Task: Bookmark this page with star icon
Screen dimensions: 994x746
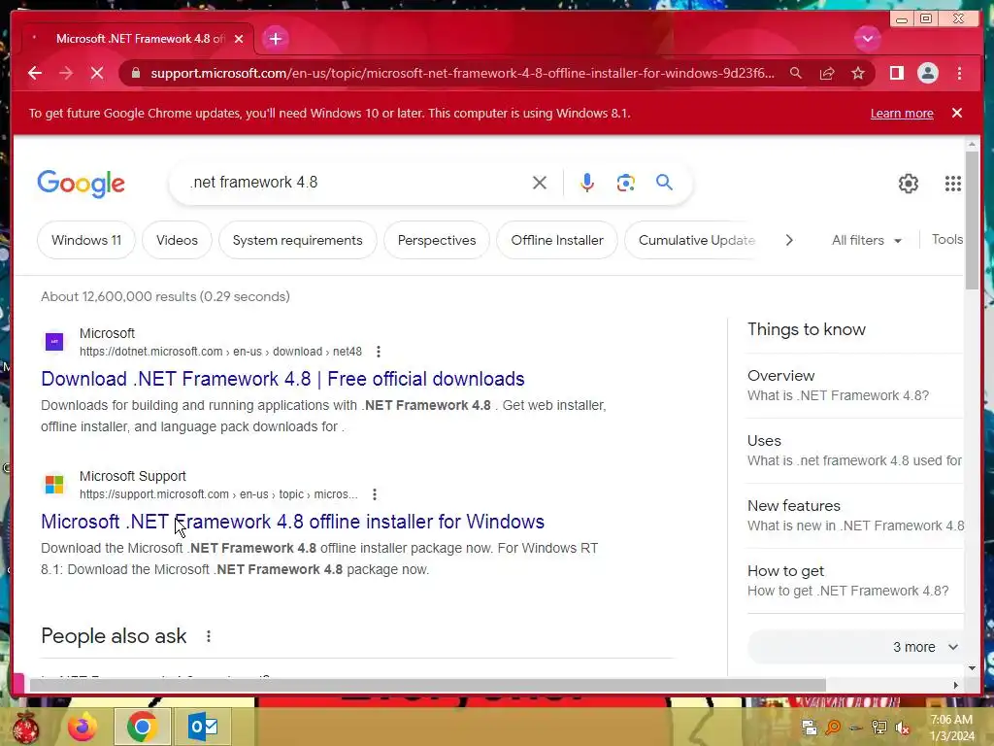Action: pos(858,74)
